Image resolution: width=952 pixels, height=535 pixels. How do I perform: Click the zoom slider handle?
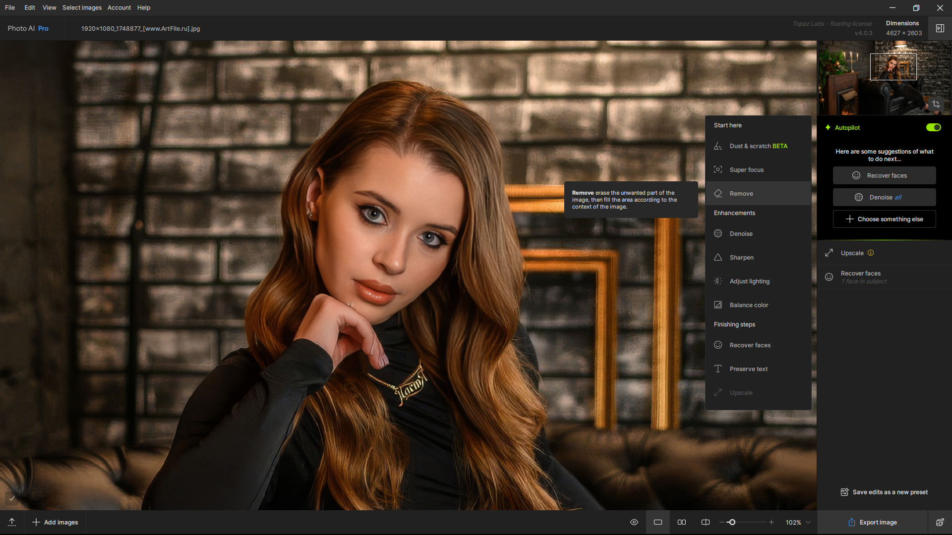coord(732,522)
